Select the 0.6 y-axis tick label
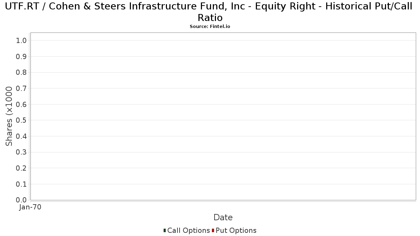The height and width of the screenshot is (236, 420). point(21,105)
